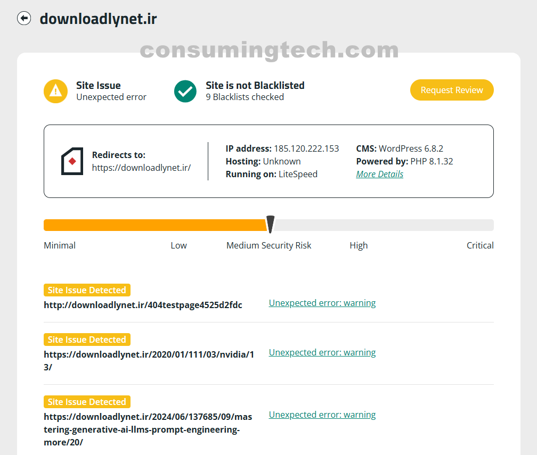Open warning link for mastering-generative-ai URL
Screen dimensions: 537x455
pos(322,415)
